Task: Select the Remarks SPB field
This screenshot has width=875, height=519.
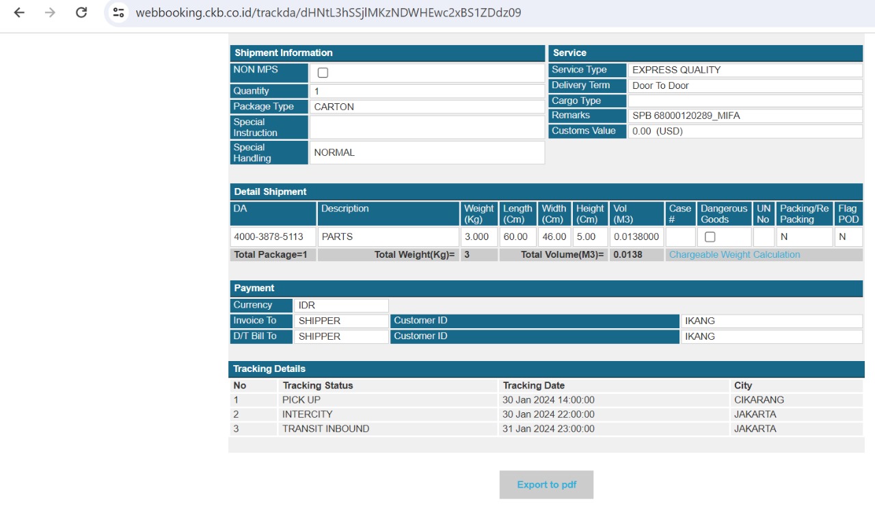Action: click(x=744, y=116)
